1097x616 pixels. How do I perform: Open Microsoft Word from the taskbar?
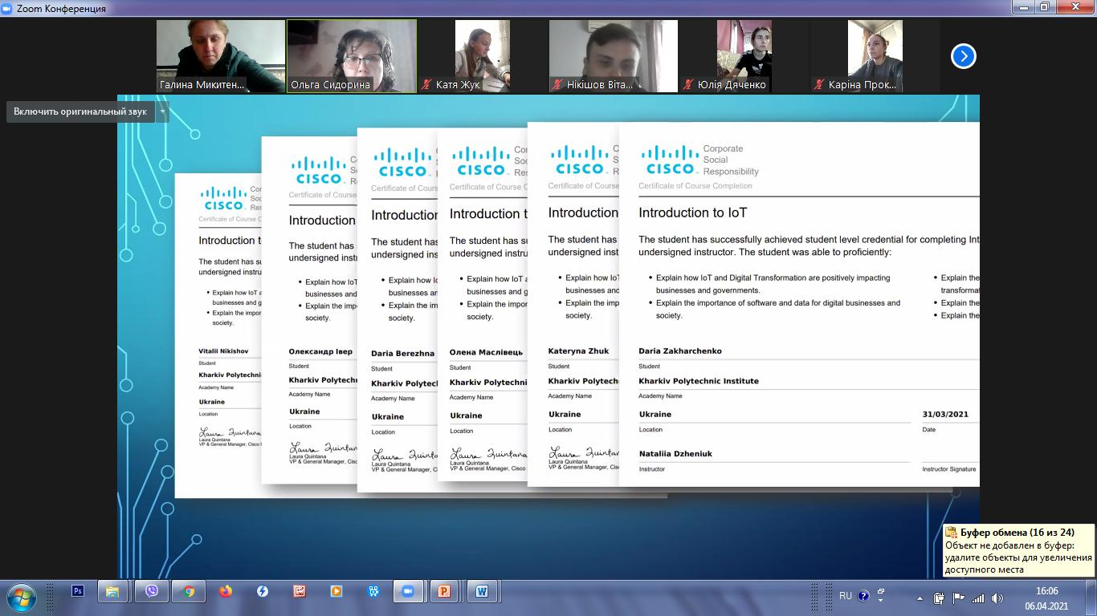(482, 591)
